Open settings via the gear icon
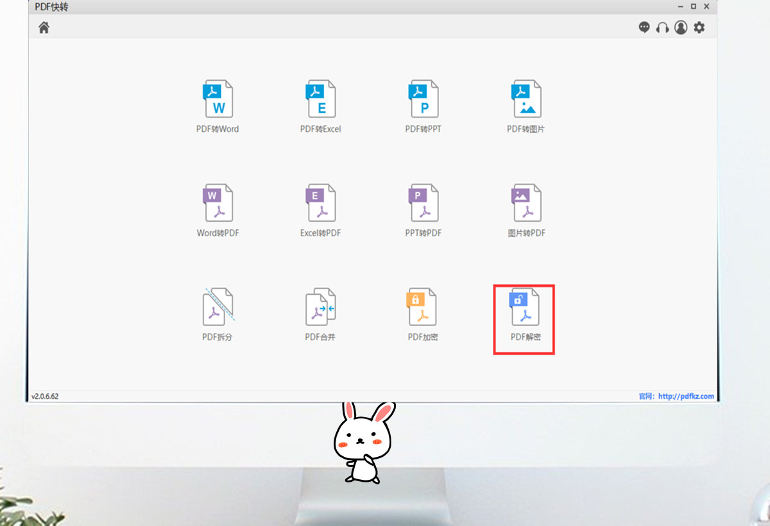Viewport: 770px width, 526px height. 699,28
